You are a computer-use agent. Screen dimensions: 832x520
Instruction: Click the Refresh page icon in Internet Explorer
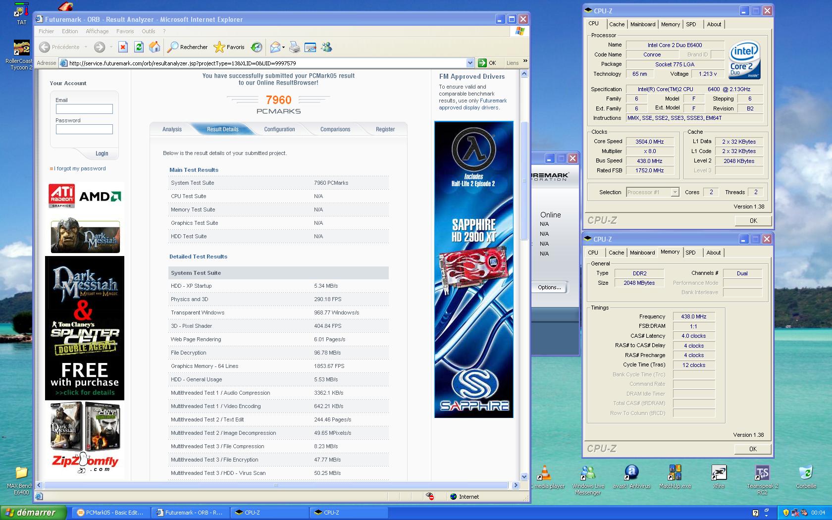click(139, 47)
